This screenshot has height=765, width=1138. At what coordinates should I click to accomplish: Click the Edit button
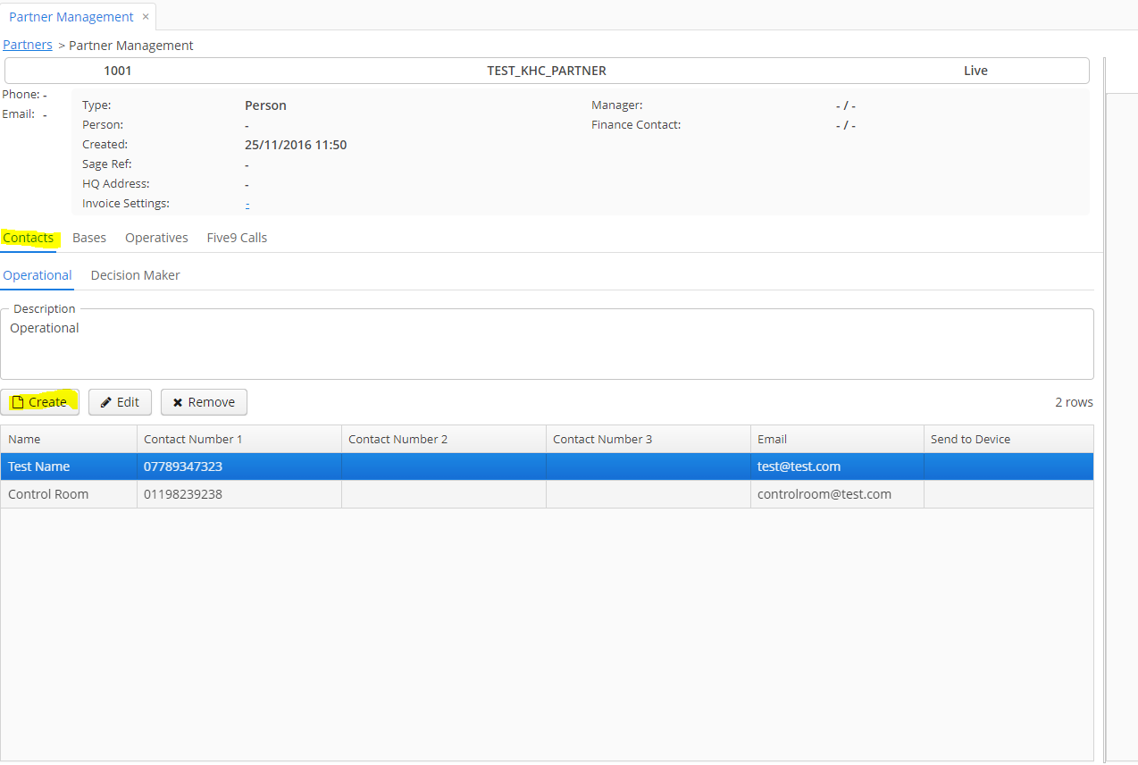point(120,402)
